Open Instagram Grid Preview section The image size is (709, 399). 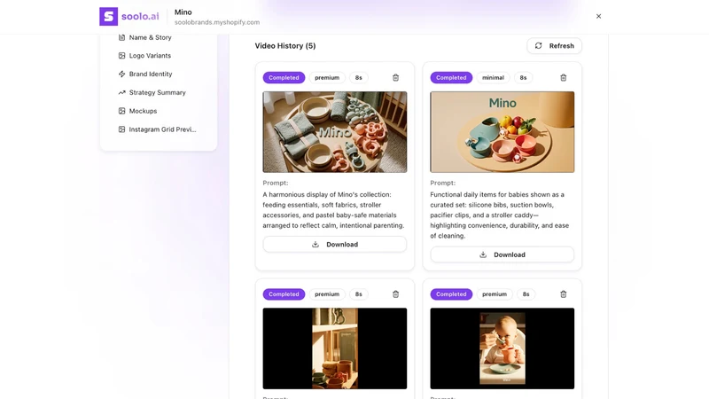coord(162,129)
